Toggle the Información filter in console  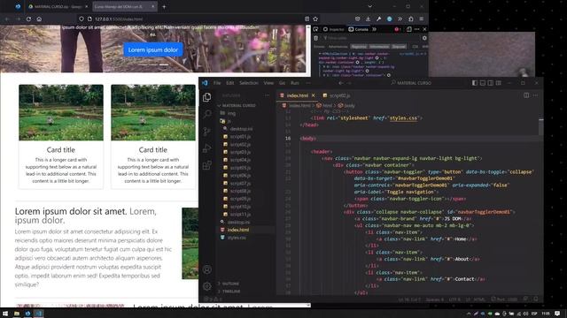379,47
